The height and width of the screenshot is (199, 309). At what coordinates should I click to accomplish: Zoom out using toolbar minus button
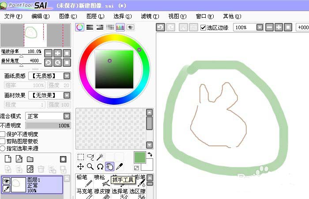(269, 27)
